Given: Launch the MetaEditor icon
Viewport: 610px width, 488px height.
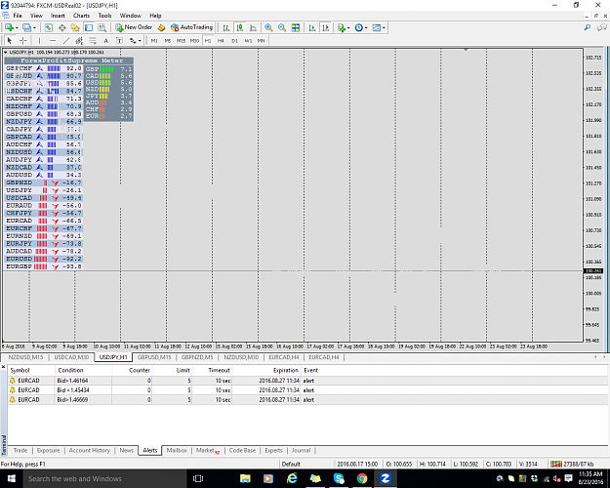Looking at the screenshot, I should click(x=162, y=27).
